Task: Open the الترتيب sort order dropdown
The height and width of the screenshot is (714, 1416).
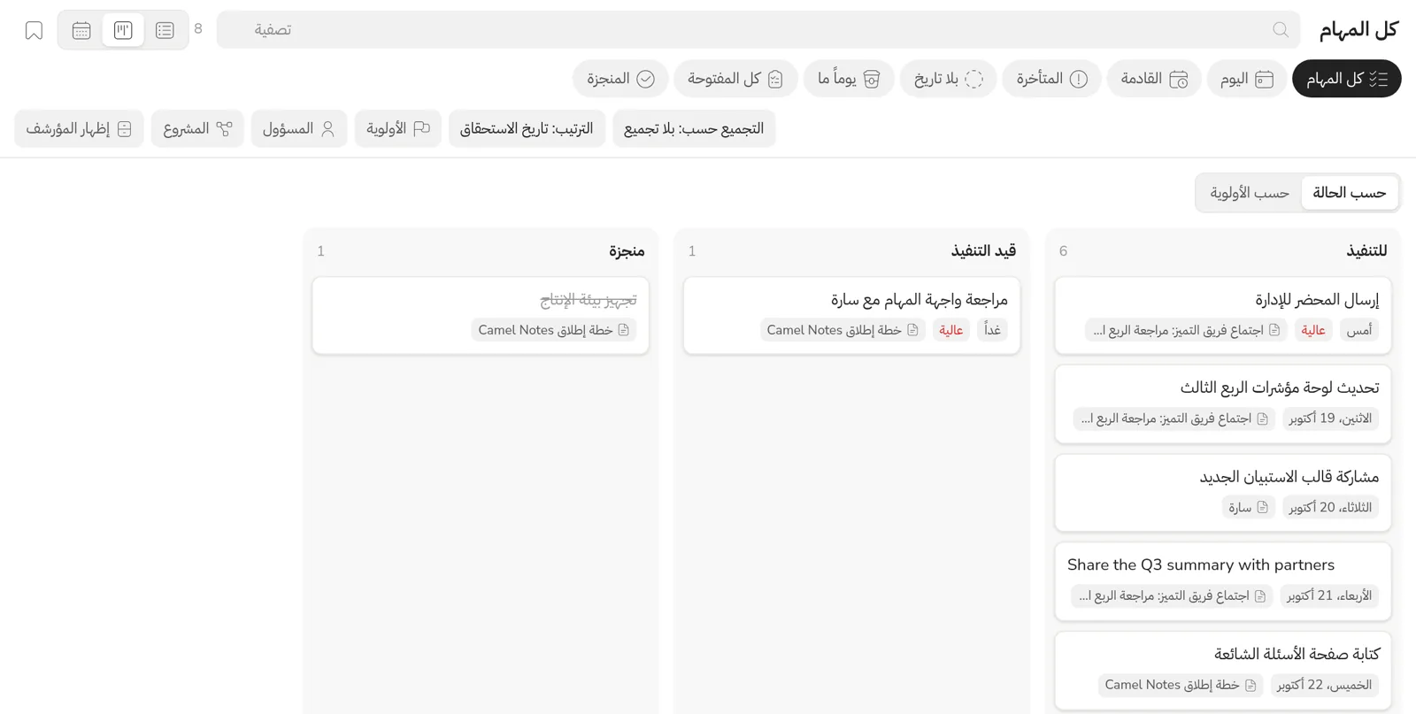Action: (527, 129)
